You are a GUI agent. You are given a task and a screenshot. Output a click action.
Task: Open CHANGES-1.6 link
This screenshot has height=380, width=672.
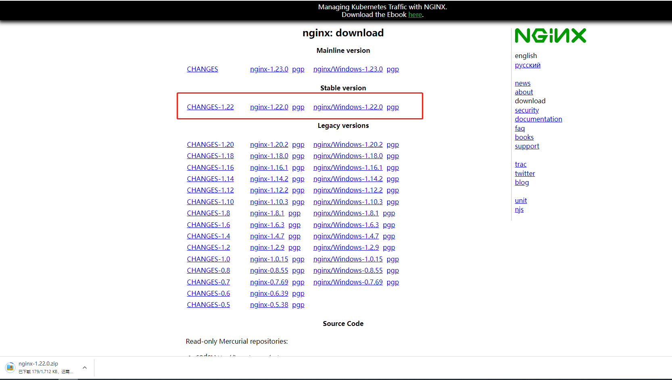pyautogui.click(x=209, y=225)
